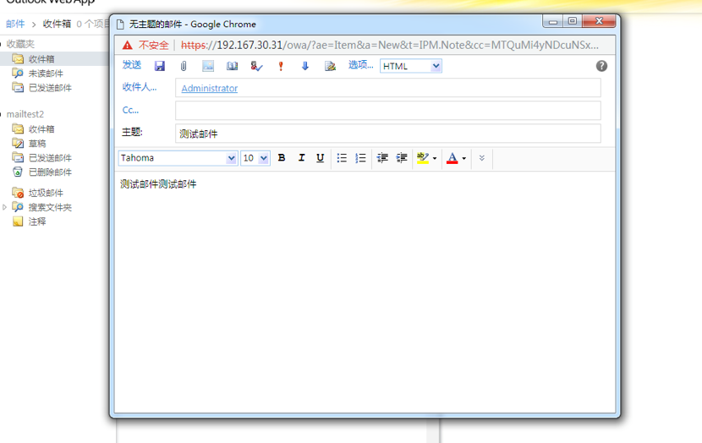The width and height of the screenshot is (702, 443).
Task: Open 搜索文件夹 search folders
Action: pos(50,207)
